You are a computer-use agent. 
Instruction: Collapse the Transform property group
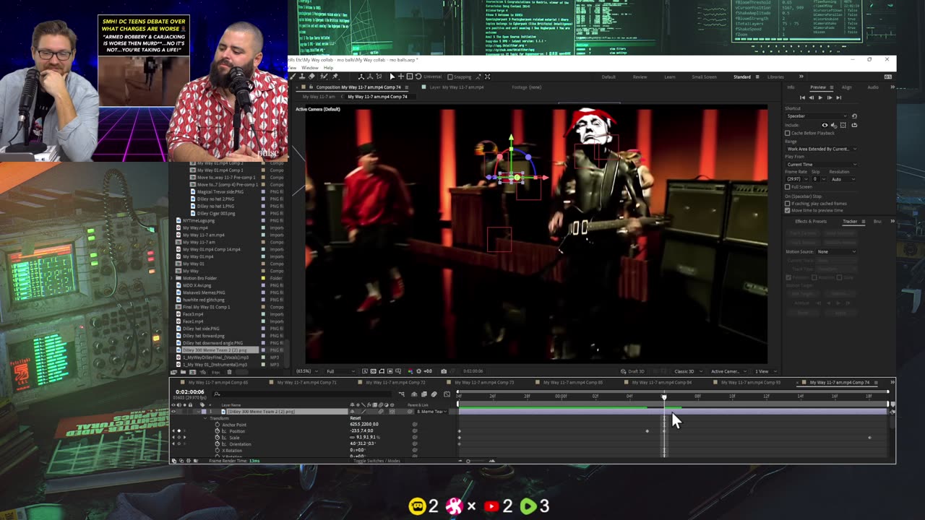pos(205,418)
